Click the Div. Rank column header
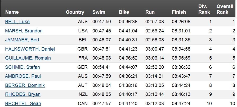Image resolution: width=237 pixels, height=107 pixels. click(x=204, y=9)
